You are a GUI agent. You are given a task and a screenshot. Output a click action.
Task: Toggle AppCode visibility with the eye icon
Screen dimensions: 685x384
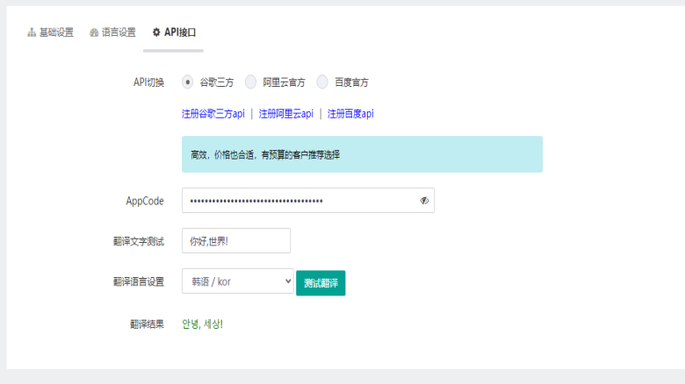[x=423, y=201]
